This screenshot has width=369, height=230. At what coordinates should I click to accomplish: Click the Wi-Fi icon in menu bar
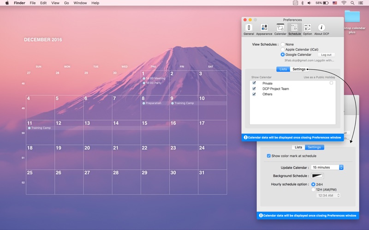(x=344, y=3)
